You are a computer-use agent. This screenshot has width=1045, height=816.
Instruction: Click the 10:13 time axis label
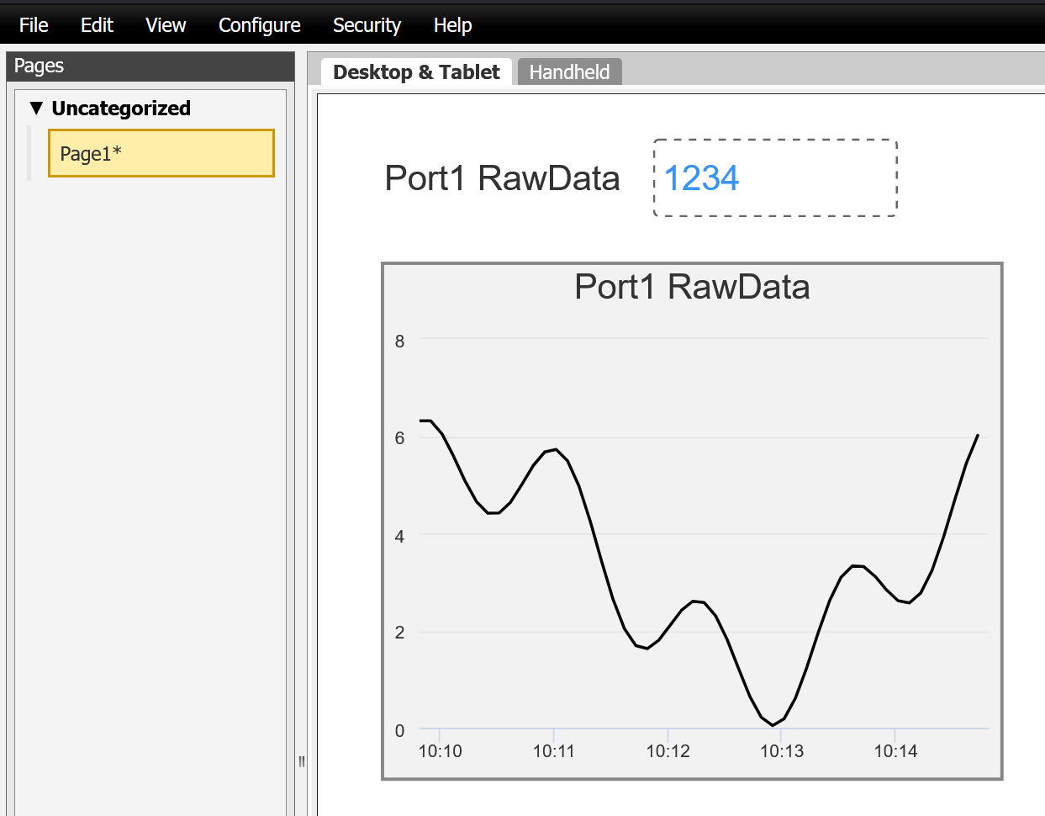[782, 751]
